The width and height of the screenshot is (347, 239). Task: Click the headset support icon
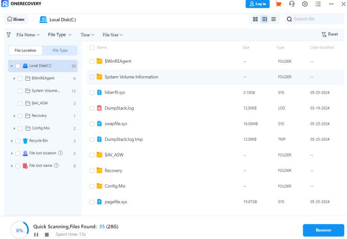291,4
